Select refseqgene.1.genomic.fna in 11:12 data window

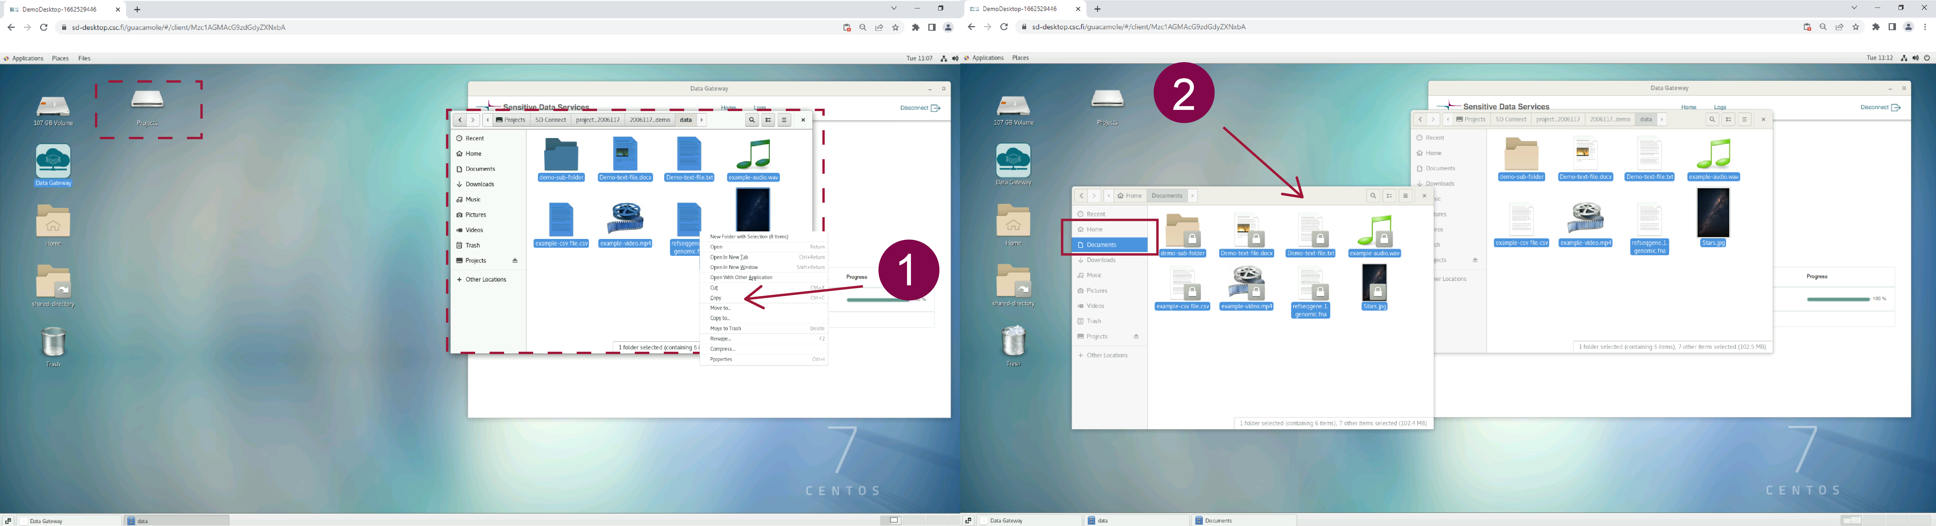1650,229
